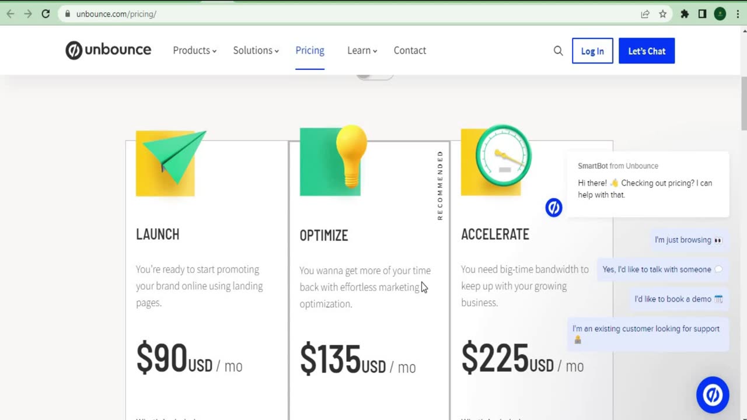Click the share page icon in address bar
Screen dimensions: 747x420
tap(645, 14)
